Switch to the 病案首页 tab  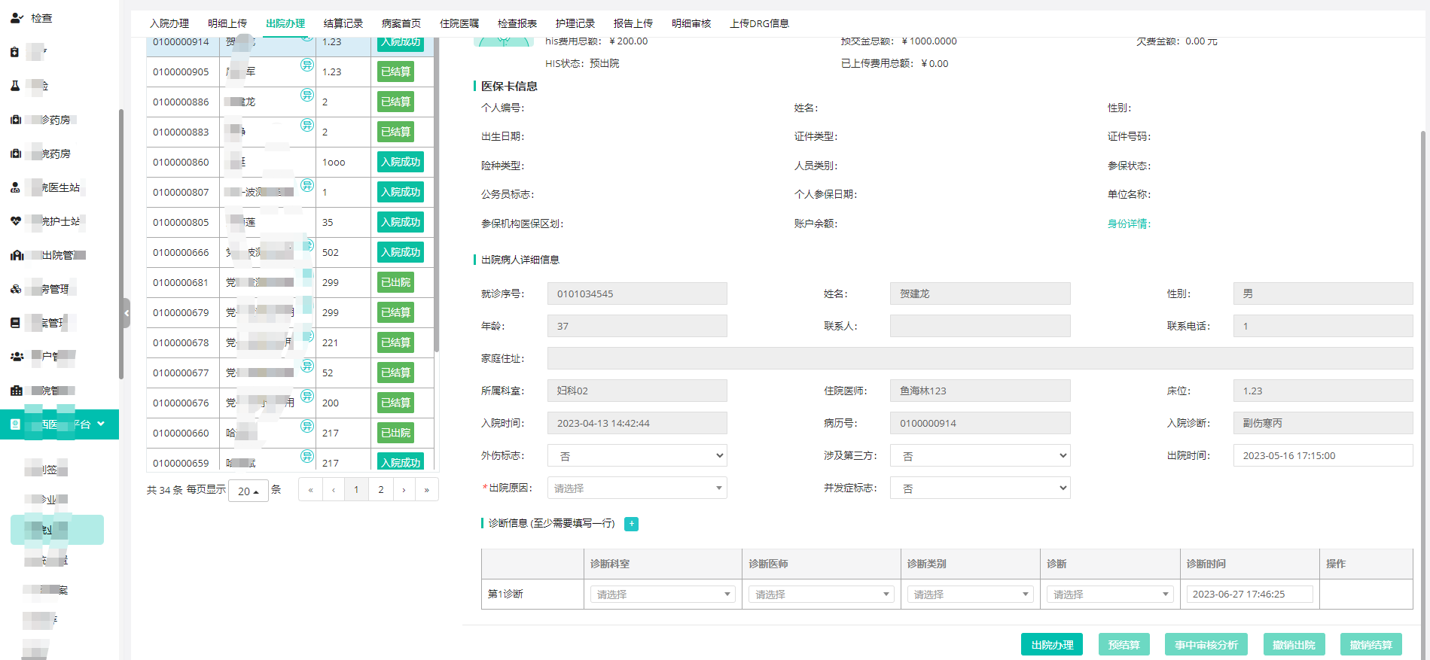pos(401,23)
